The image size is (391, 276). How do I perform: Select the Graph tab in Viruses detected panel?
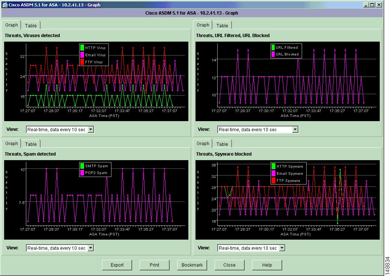coord(12,25)
